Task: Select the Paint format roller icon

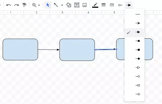Action: click(x=24, y=5)
